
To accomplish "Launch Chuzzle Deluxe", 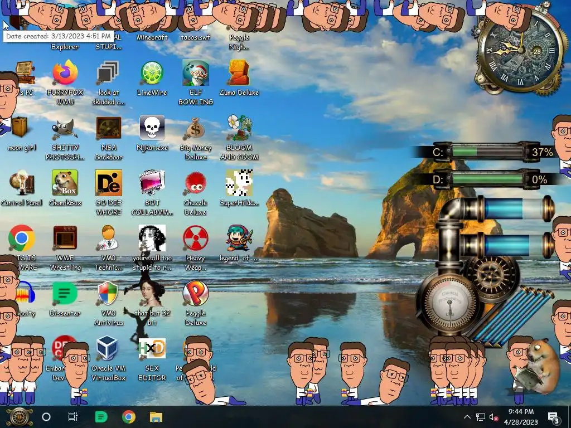I will click(196, 184).
